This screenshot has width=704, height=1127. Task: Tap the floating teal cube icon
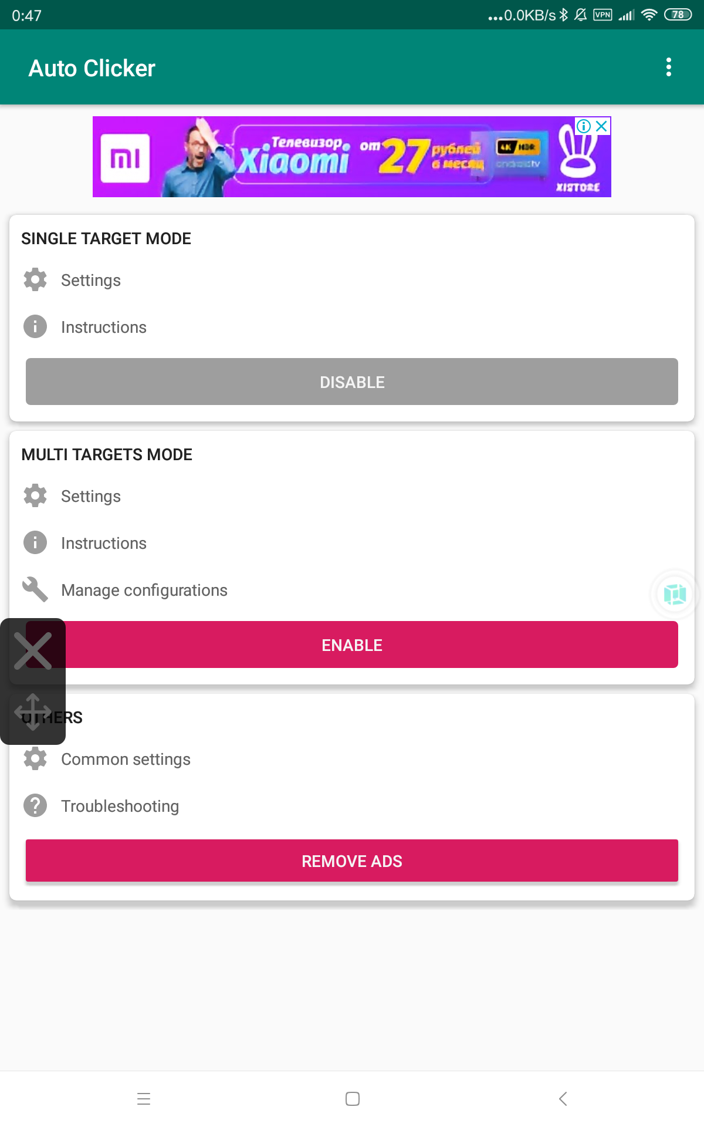[x=675, y=594]
